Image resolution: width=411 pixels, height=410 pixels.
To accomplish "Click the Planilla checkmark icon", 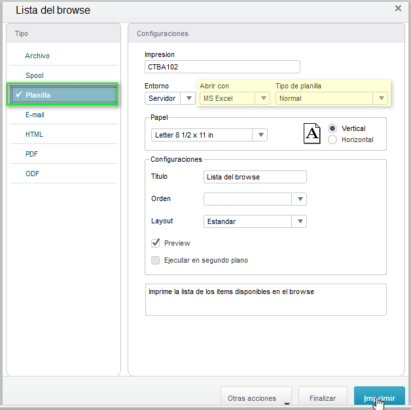I will point(18,94).
